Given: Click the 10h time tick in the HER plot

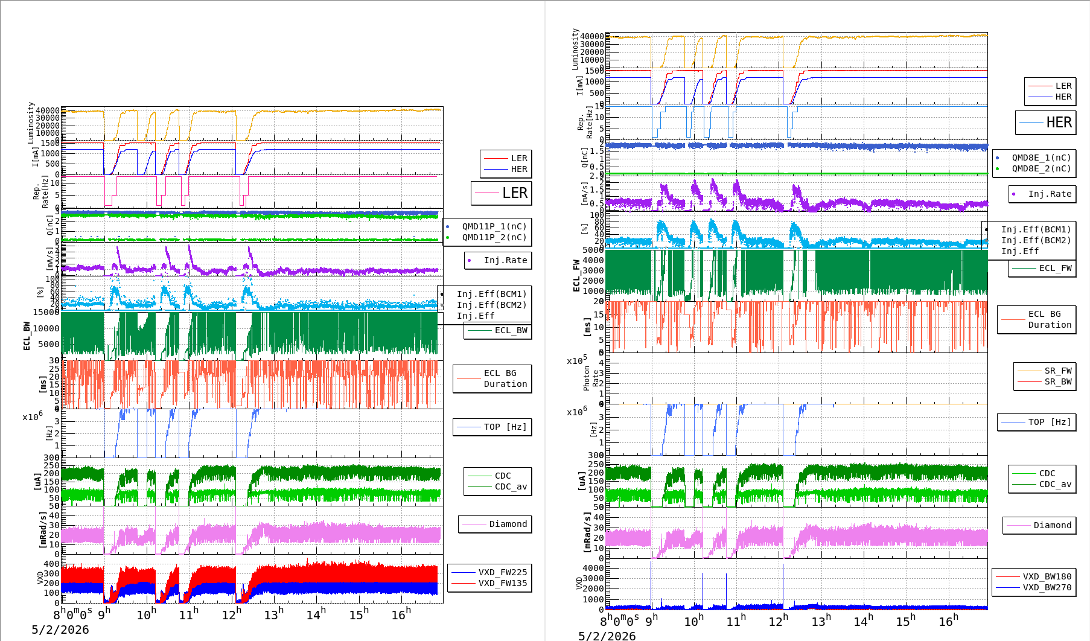Looking at the screenshot, I should click(694, 620).
